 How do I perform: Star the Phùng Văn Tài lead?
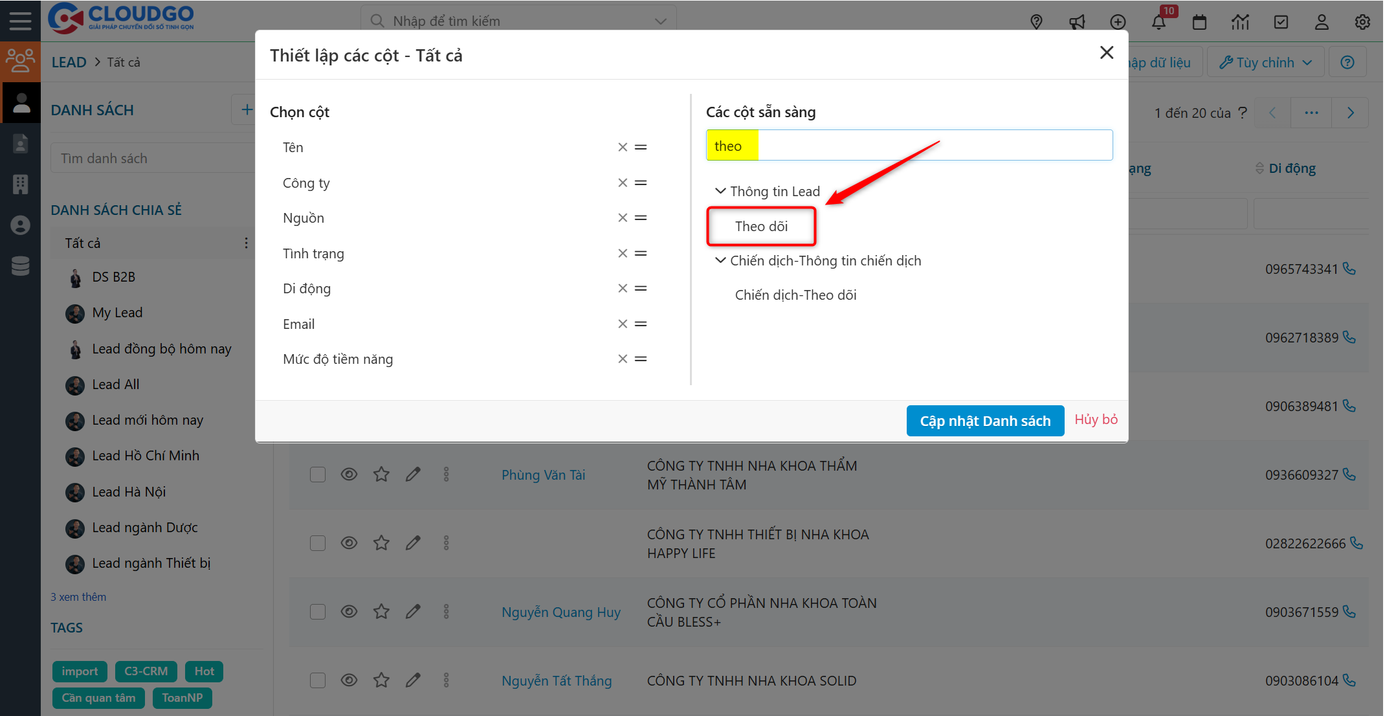[381, 475]
